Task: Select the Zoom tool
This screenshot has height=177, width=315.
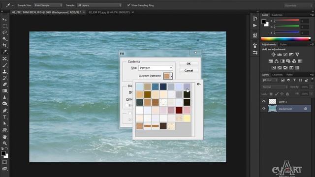Action: [x=4, y=143]
